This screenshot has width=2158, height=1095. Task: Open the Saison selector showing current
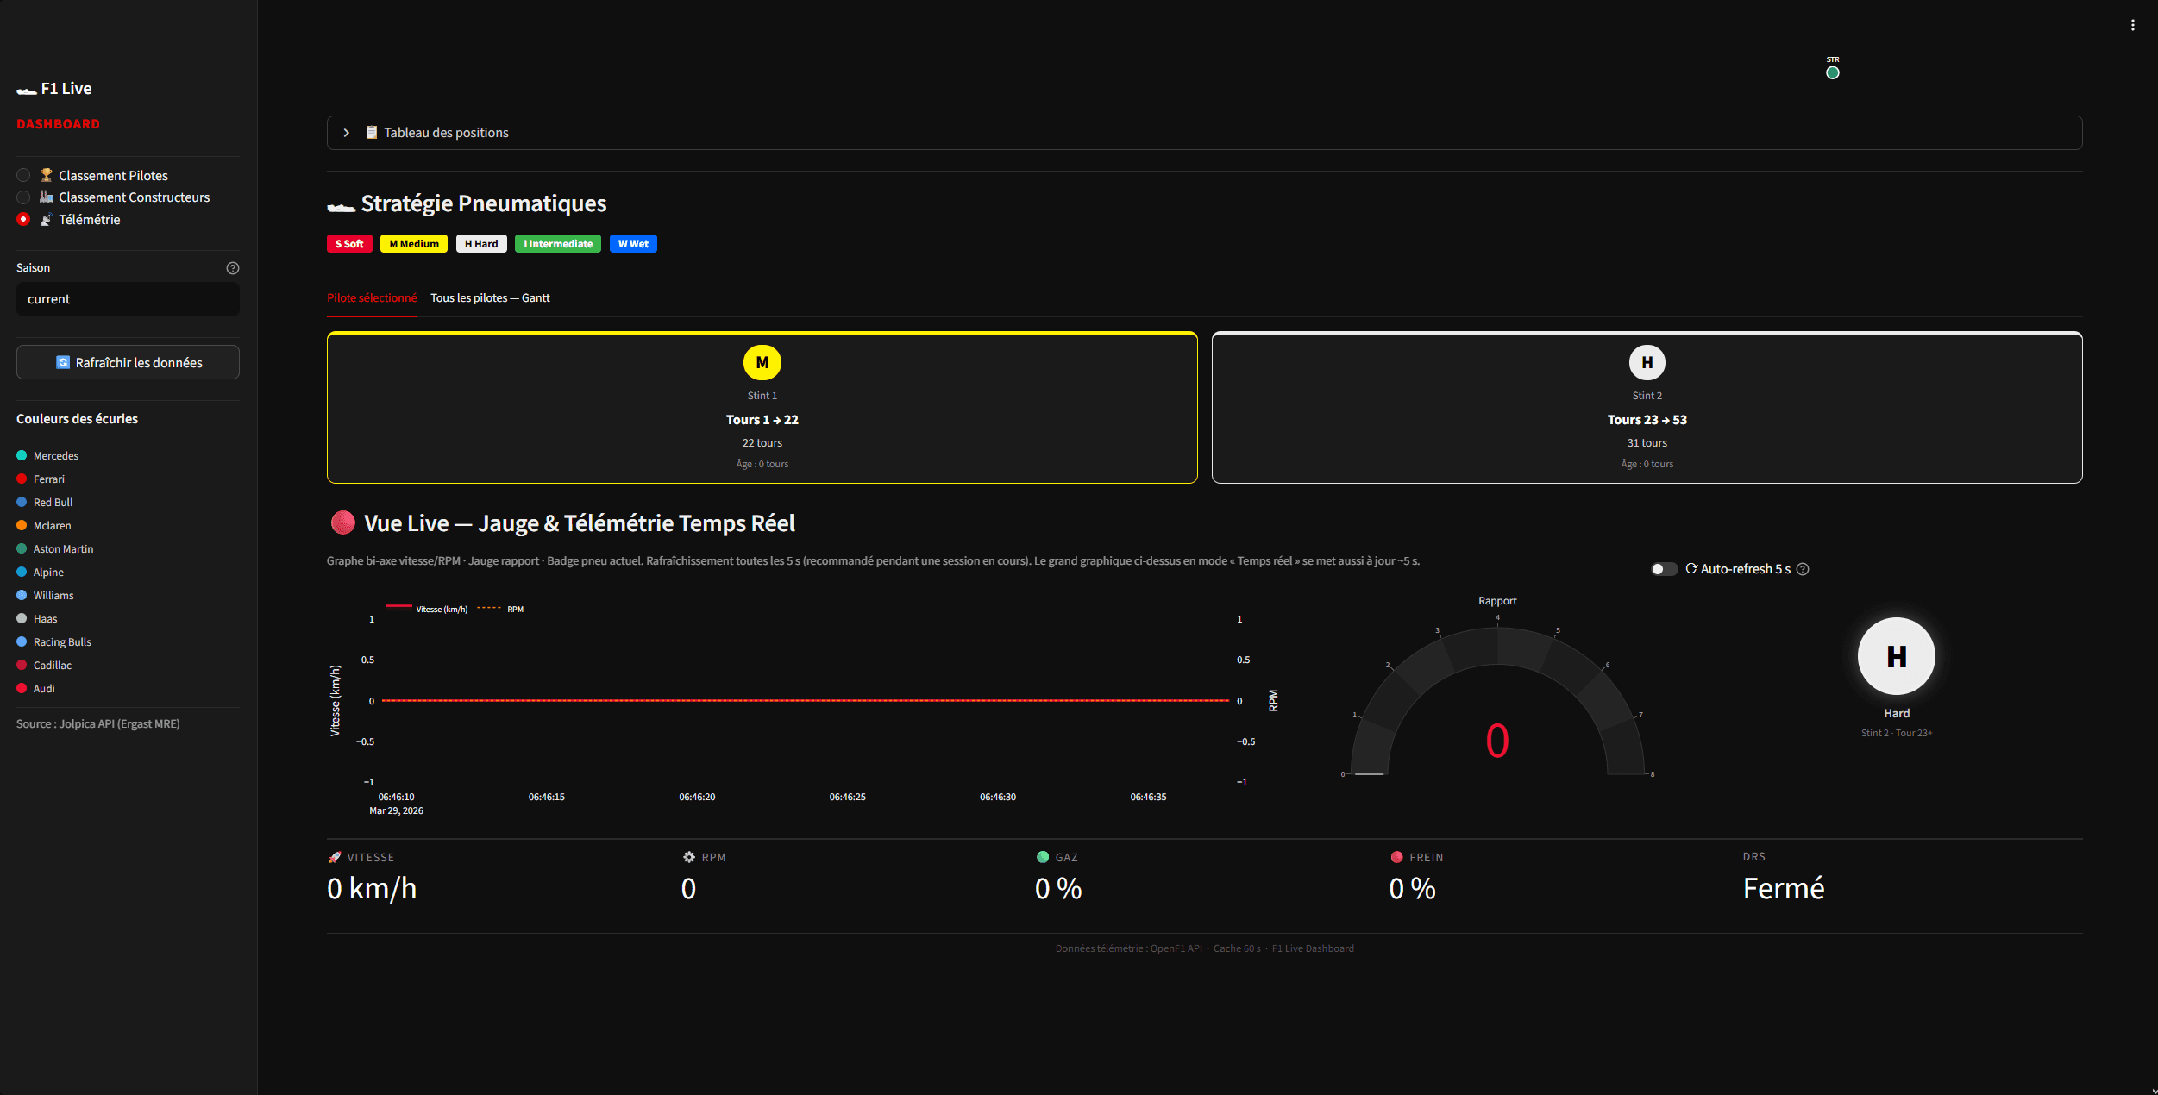(x=128, y=299)
